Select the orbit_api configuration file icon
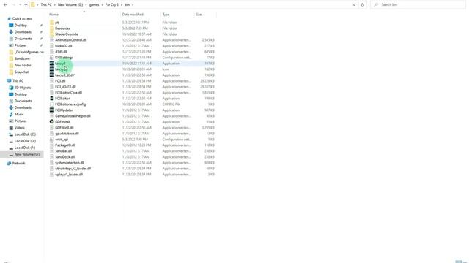This screenshot has height=263, width=469. [x=52, y=140]
